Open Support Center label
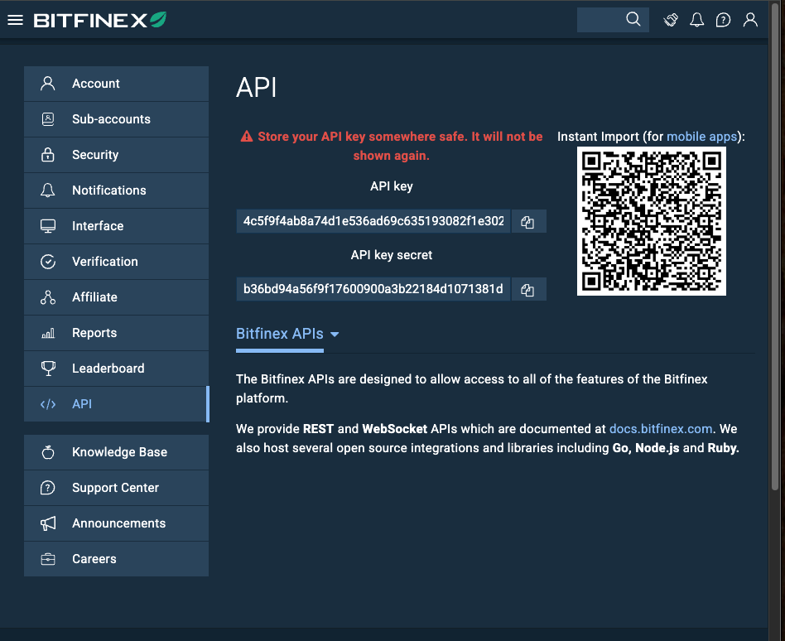Image resolution: width=785 pixels, height=641 pixels. tap(115, 488)
